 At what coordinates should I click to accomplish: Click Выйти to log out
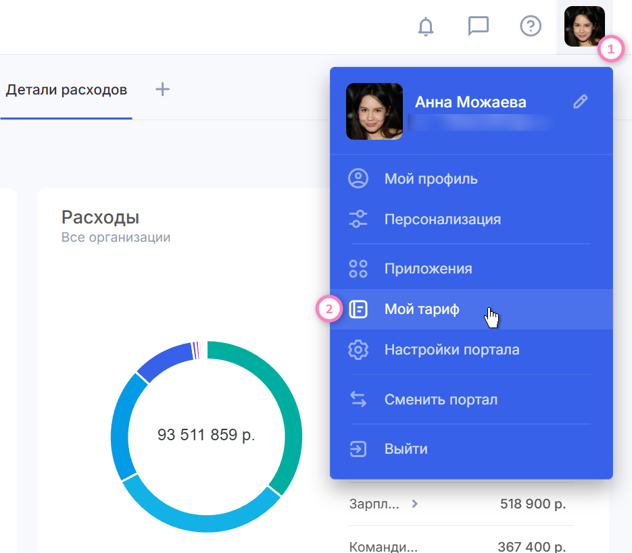click(406, 449)
